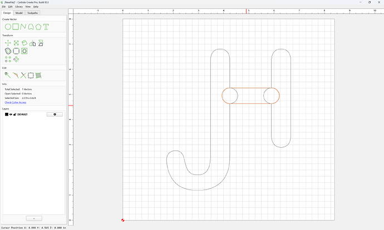Close the Carbide Create window

click(379, 2)
